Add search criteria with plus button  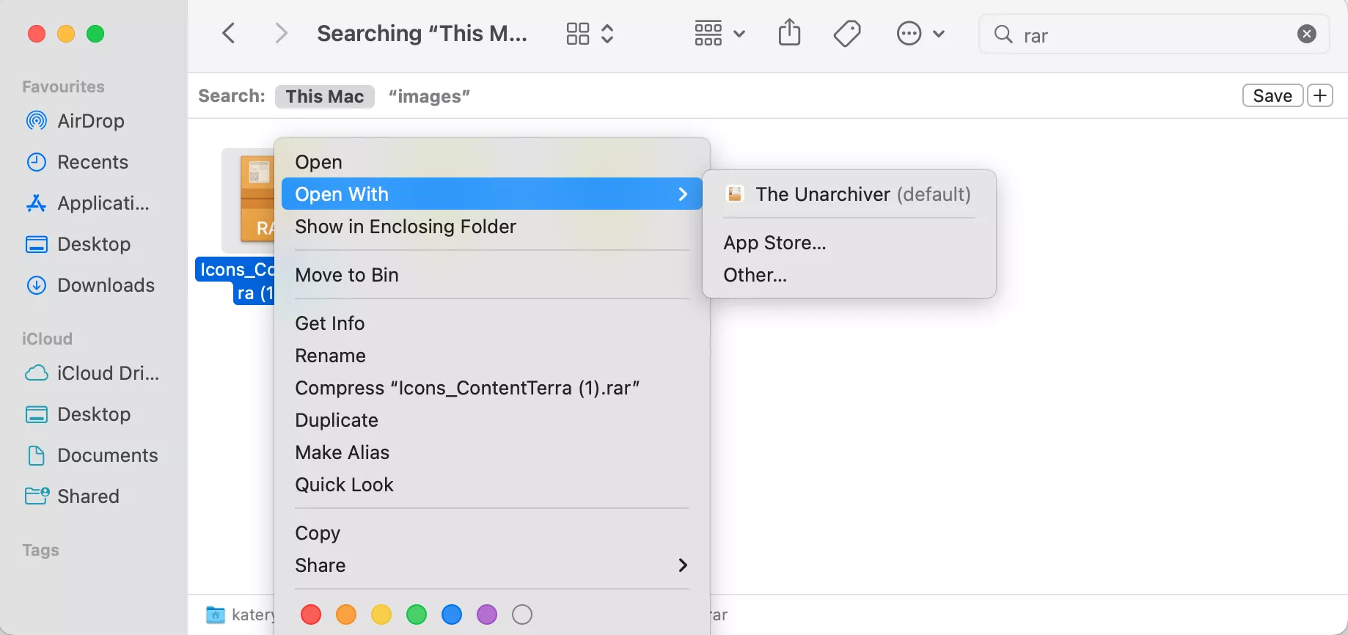(x=1320, y=95)
